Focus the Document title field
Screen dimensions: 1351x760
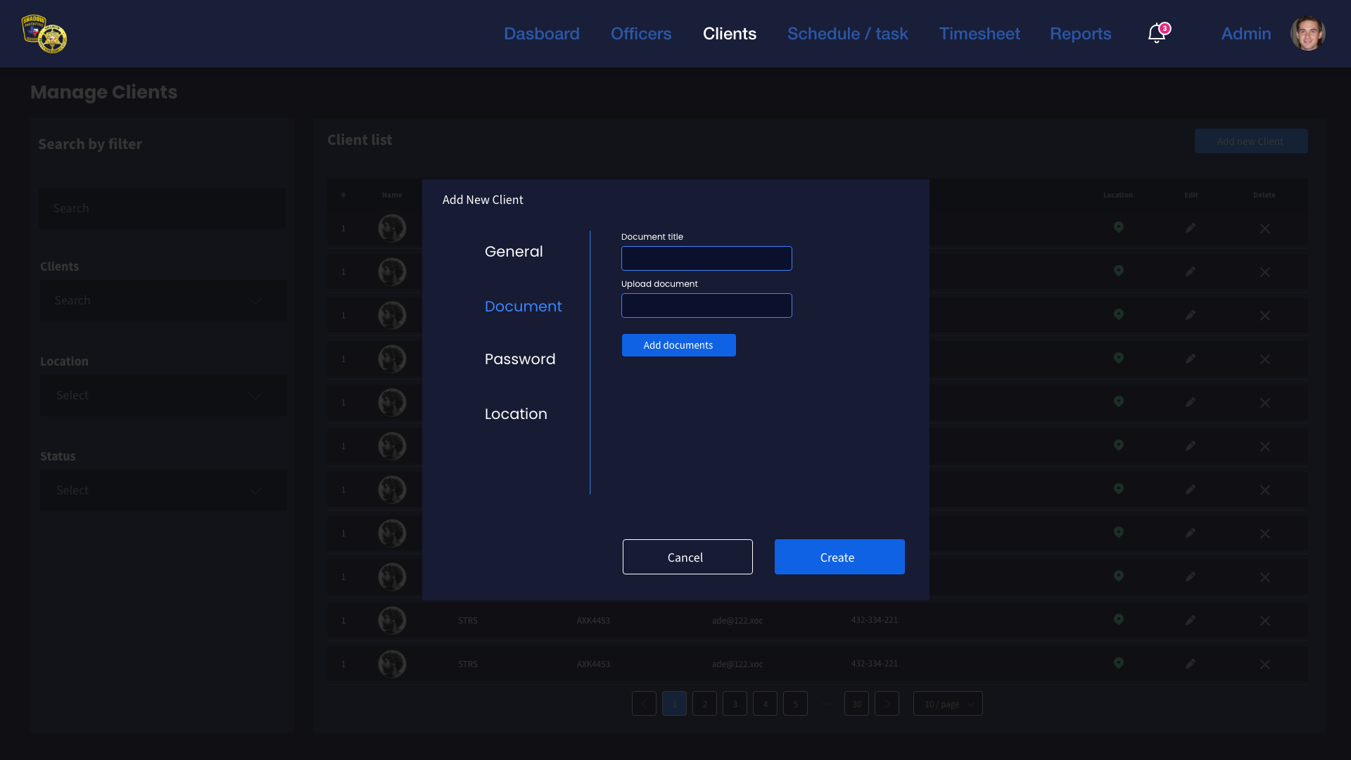pyautogui.click(x=706, y=258)
